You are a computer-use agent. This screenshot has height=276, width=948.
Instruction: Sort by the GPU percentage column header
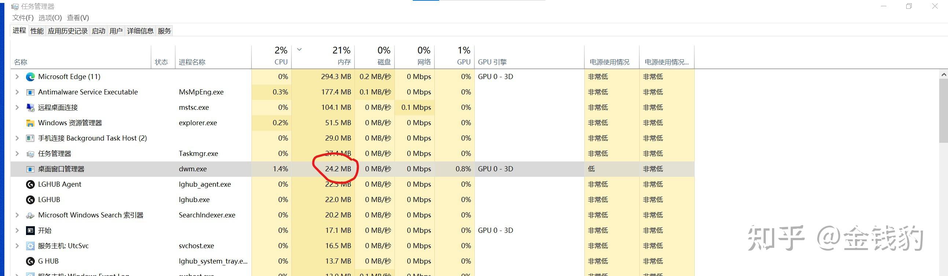click(455, 57)
